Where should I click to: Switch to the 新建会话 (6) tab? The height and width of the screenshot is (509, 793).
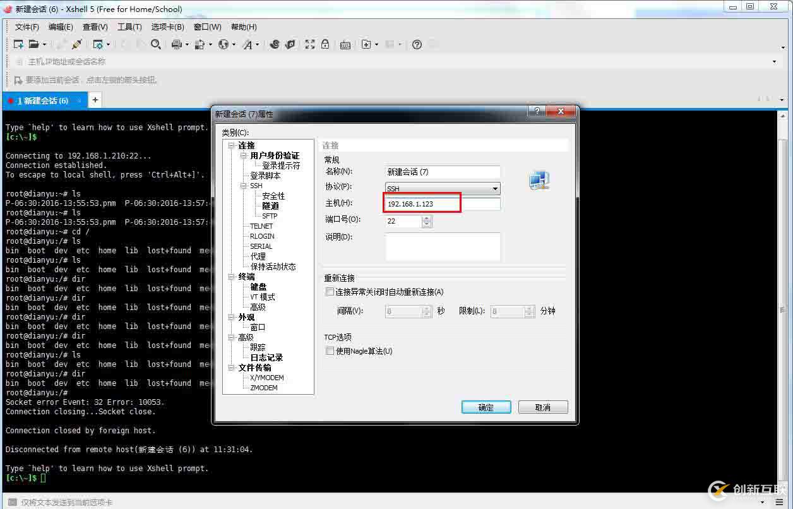click(x=44, y=100)
